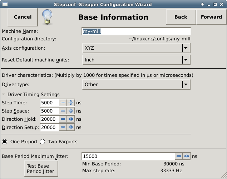Screen dimensions: 227x179
Task: Increase Step Space with plus button
Action: point(71,111)
